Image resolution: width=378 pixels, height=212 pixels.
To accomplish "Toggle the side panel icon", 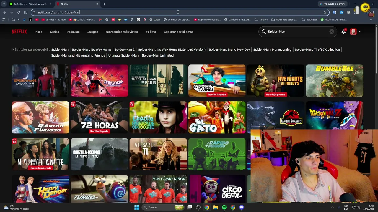I will 26,12.
